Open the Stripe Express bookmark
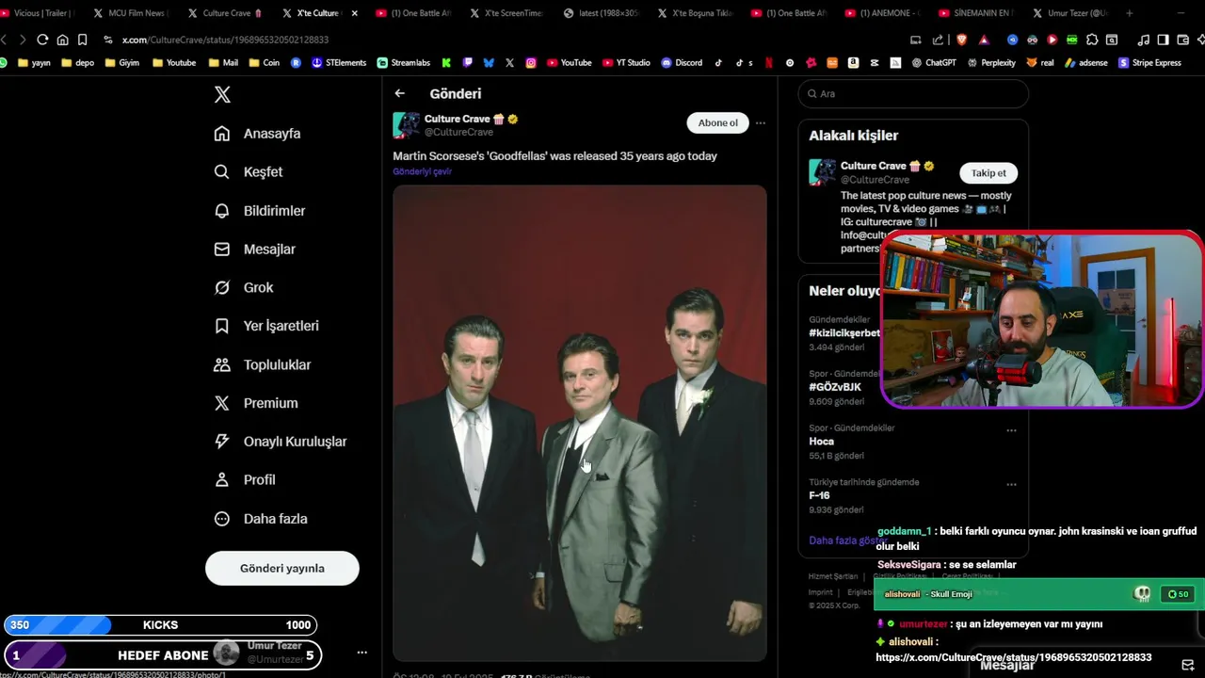1205x678 pixels. pos(1149,63)
